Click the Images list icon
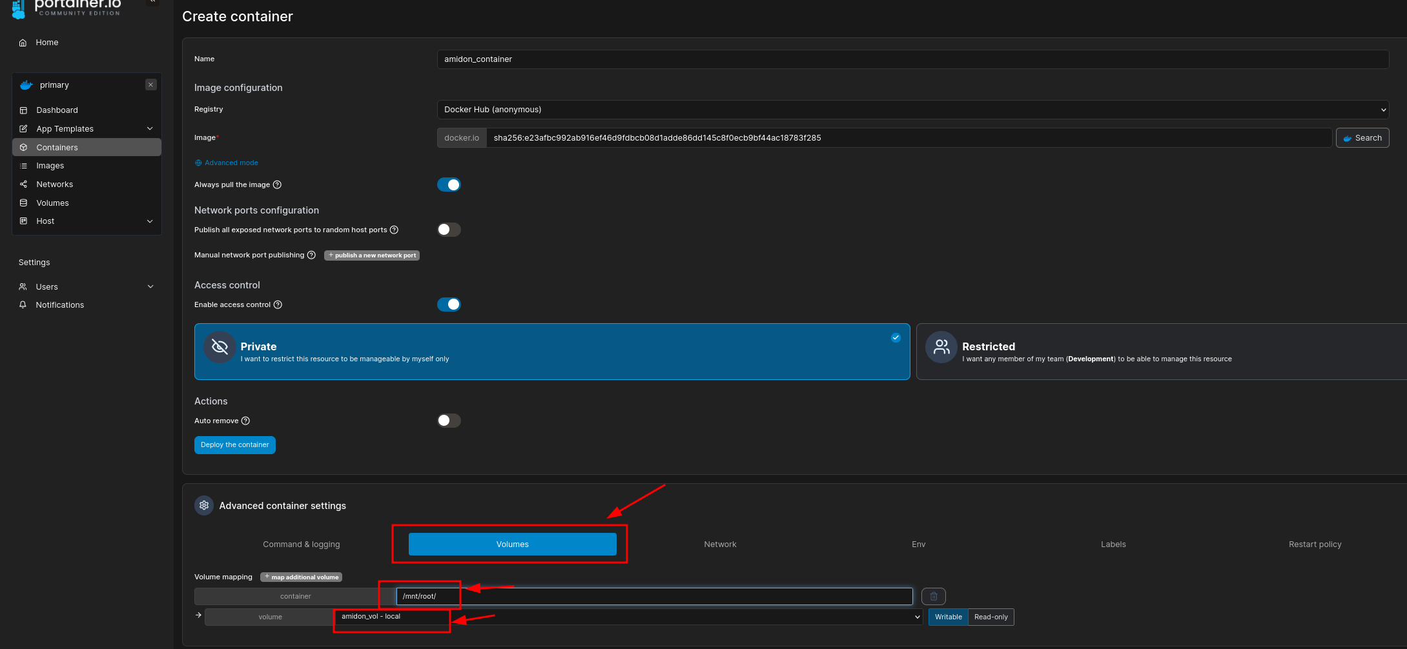The image size is (1407, 649). pyautogui.click(x=23, y=166)
